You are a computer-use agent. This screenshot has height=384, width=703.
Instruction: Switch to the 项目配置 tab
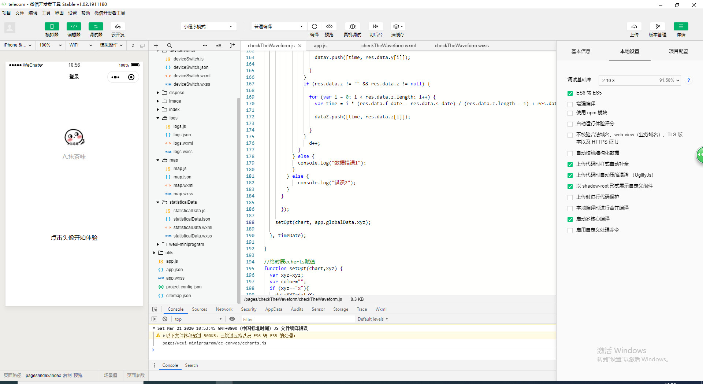678,51
